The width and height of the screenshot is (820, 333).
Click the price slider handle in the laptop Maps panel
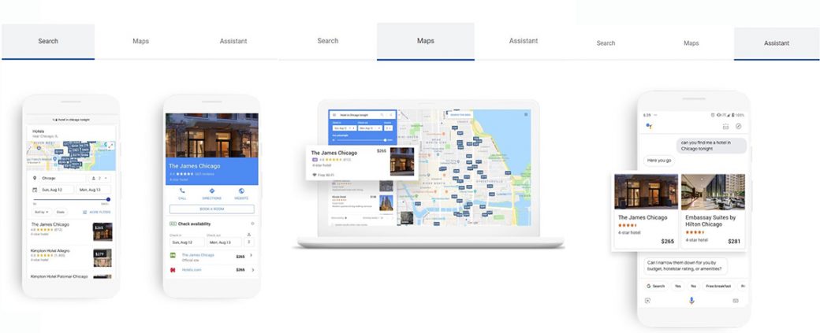(x=385, y=140)
